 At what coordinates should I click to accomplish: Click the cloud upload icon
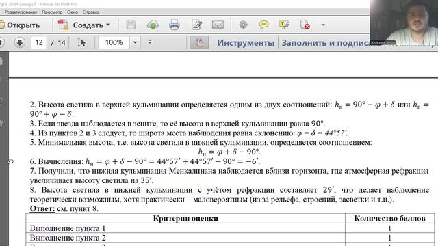[x=153, y=25]
